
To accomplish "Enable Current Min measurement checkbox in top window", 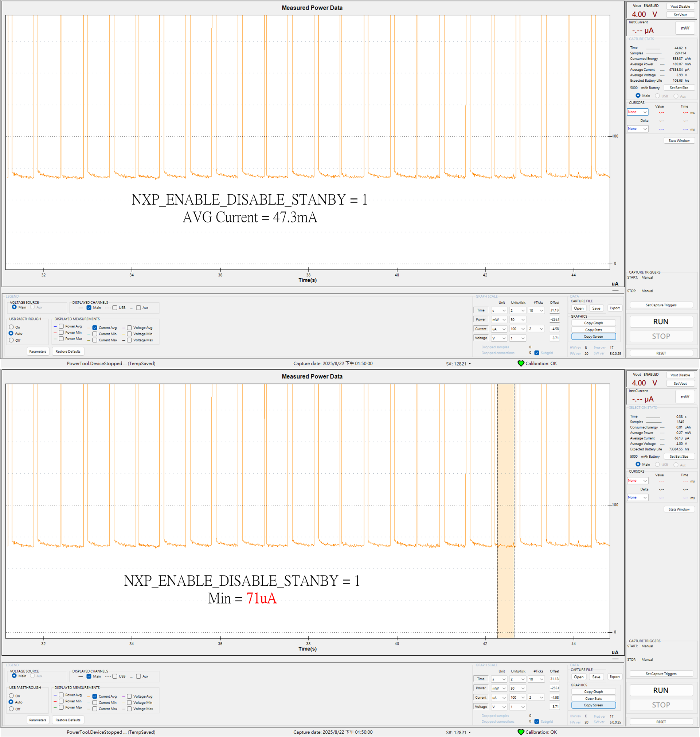I will [95, 334].
